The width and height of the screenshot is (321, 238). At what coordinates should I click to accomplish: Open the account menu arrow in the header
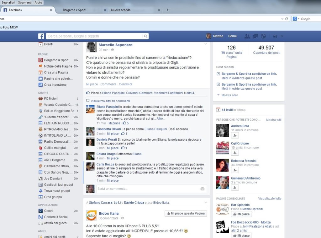click(x=282, y=36)
